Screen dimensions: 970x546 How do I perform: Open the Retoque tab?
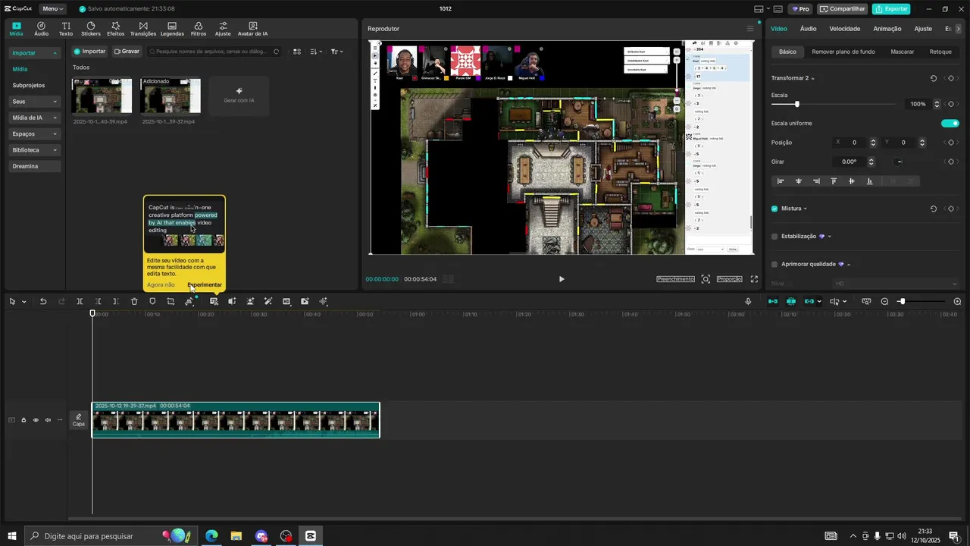pos(940,52)
